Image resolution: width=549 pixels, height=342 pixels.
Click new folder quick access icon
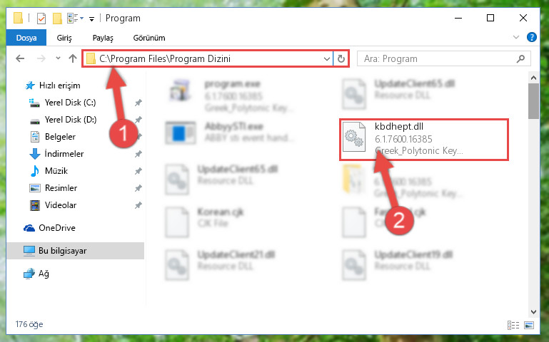click(57, 18)
